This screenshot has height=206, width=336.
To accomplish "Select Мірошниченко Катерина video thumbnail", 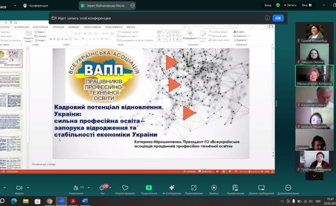I will (315, 76).
